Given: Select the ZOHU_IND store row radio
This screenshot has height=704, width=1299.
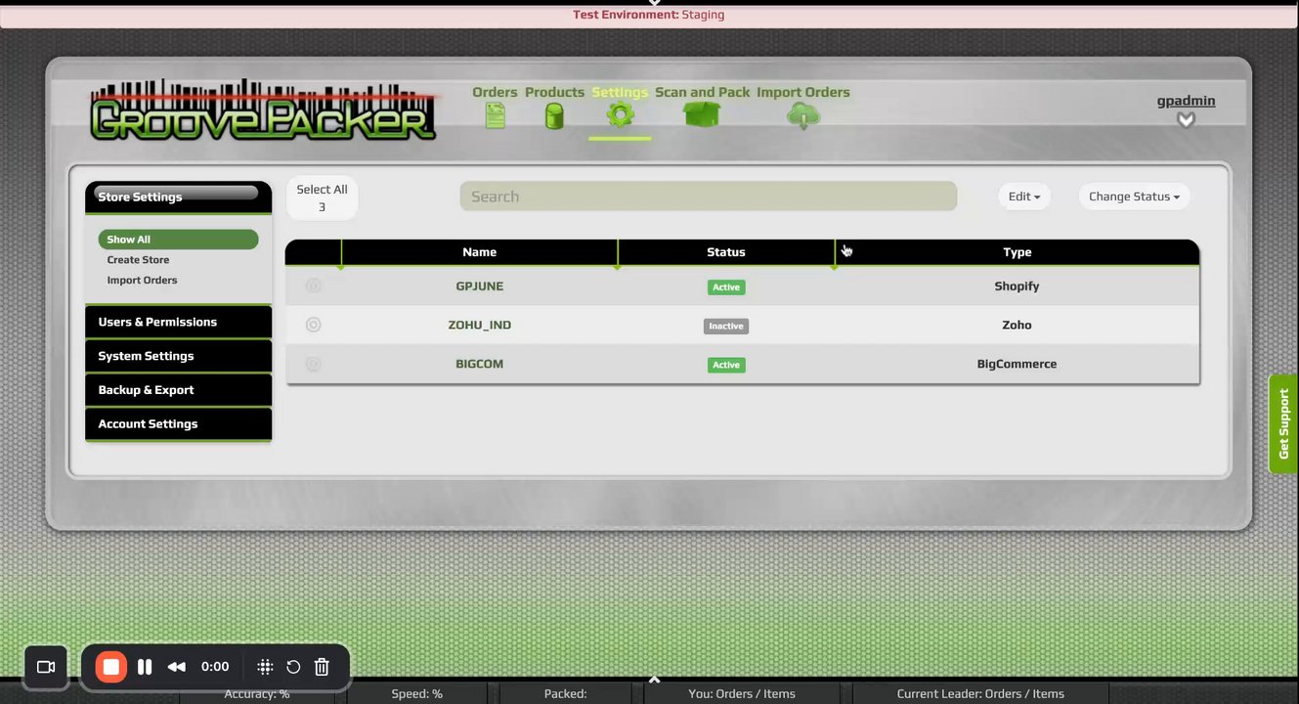Looking at the screenshot, I should point(313,325).
